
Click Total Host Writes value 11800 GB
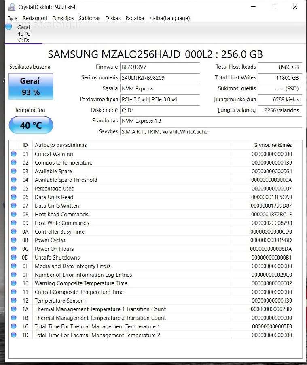[280, 78]
